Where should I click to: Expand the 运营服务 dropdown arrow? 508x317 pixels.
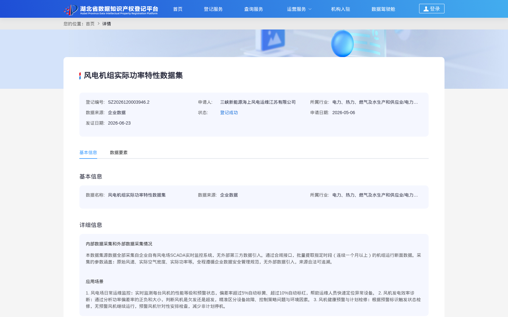[x=310, y=9]
